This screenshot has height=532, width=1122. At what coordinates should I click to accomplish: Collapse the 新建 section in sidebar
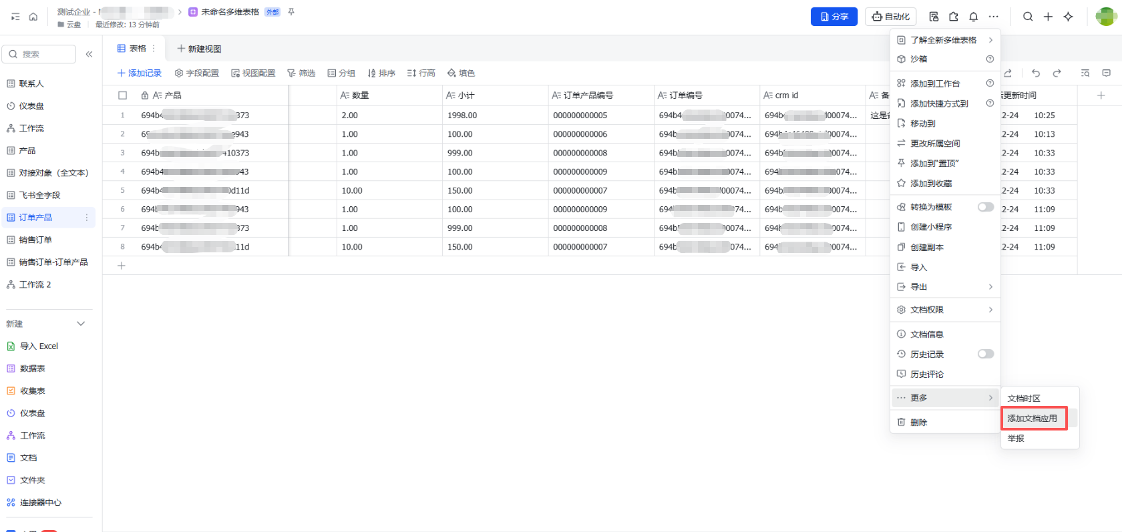click(x=81, y=324)
